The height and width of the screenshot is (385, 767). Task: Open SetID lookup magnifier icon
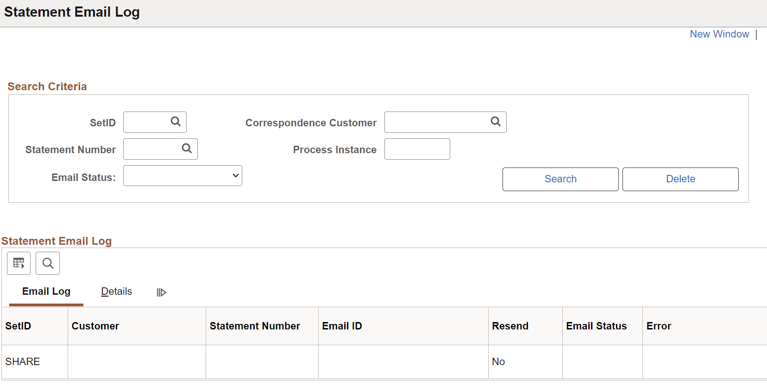[176, 122]
